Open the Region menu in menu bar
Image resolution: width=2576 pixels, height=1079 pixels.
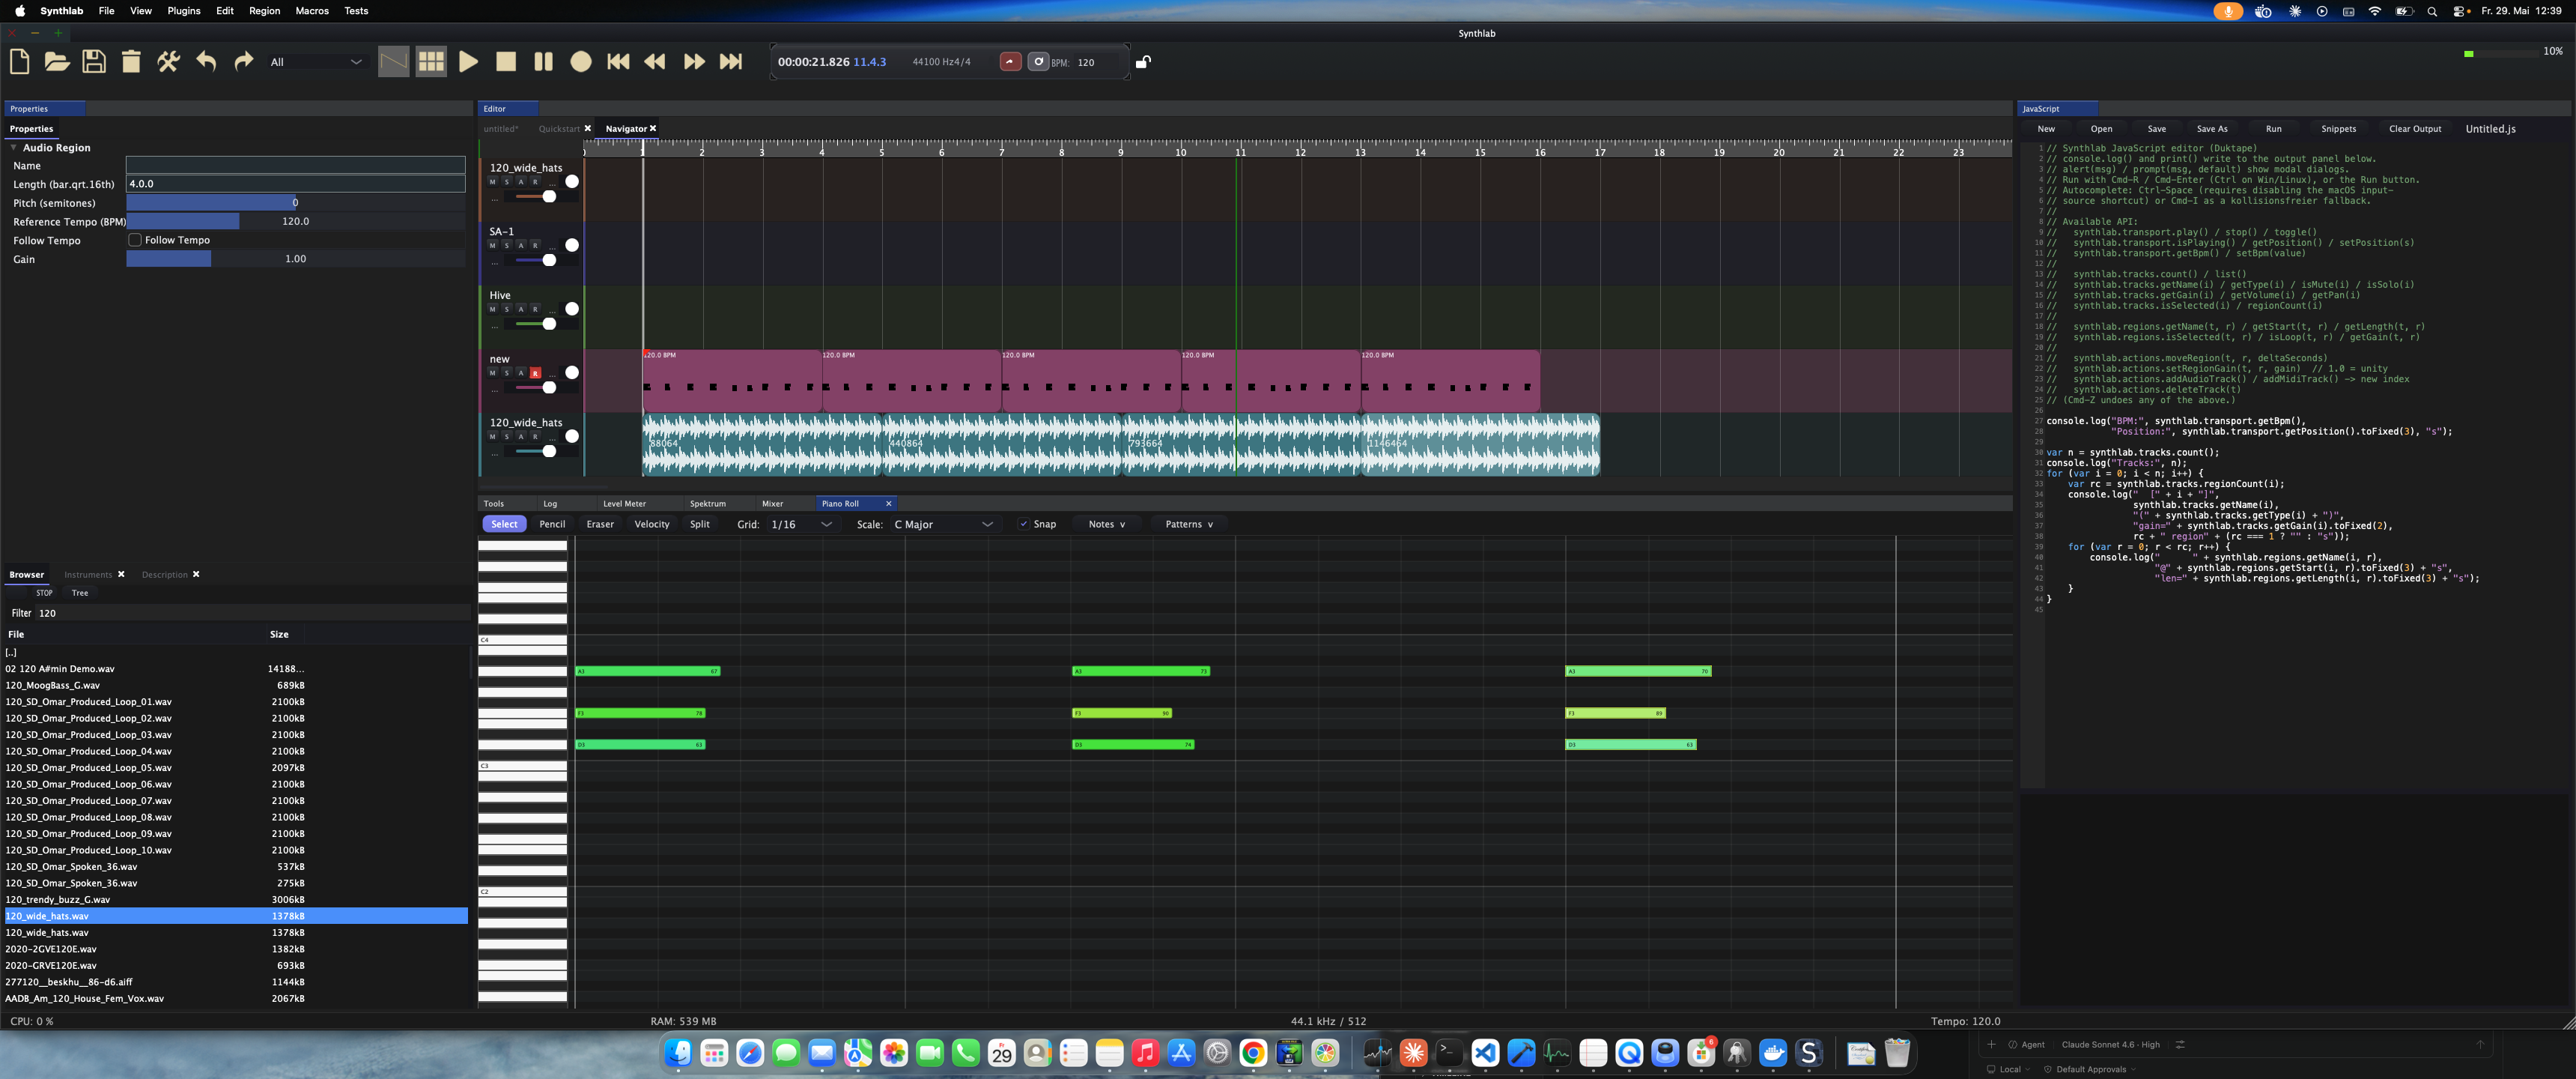pos(264,11)
